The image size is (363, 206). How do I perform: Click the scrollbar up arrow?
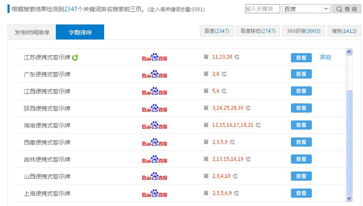pyautogui.click(x=349, y=52)
